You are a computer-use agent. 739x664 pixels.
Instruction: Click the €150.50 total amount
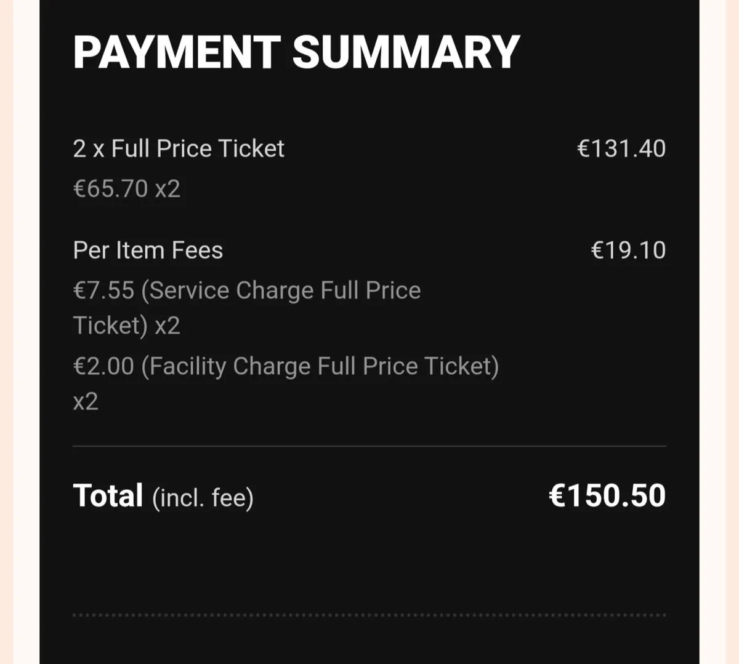click(607, 495)
